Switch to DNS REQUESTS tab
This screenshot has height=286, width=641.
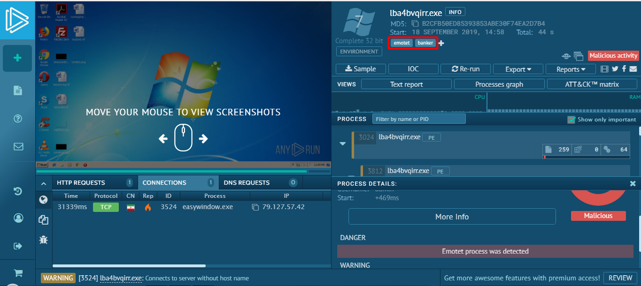coord(260,182)
